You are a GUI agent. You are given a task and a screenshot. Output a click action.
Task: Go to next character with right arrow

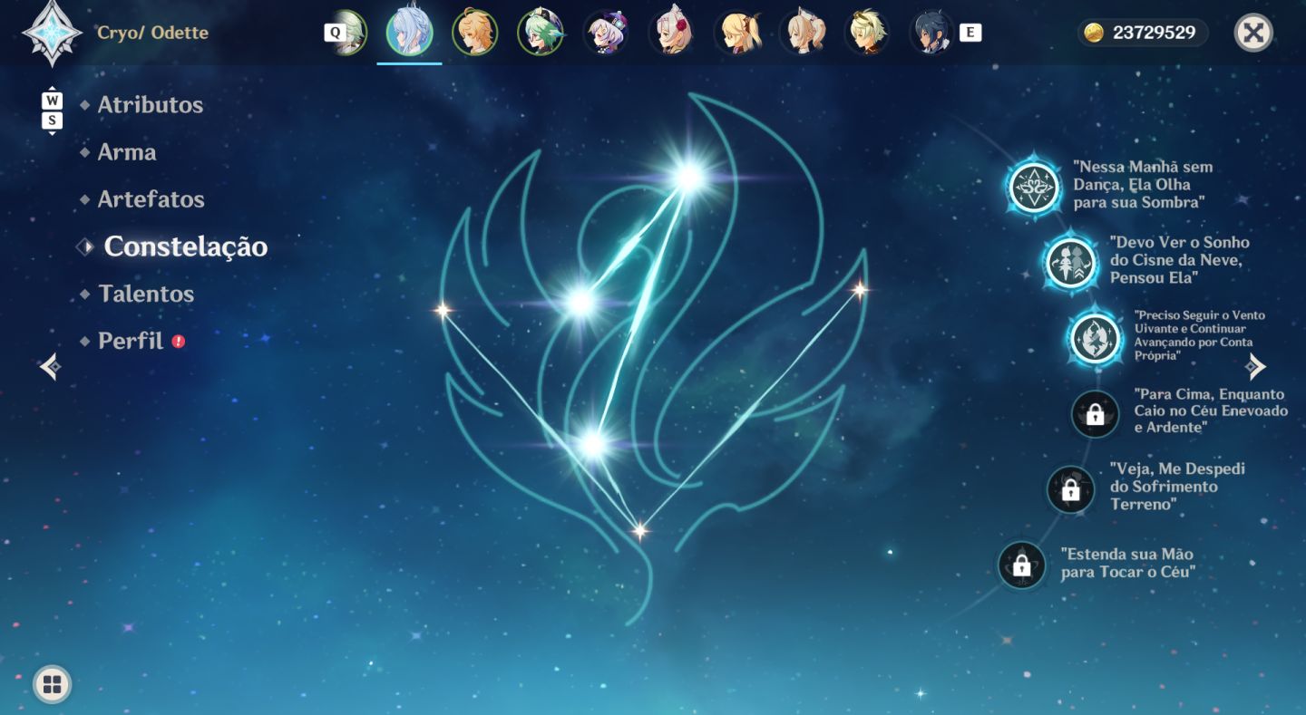click(x=1256, y=366)
